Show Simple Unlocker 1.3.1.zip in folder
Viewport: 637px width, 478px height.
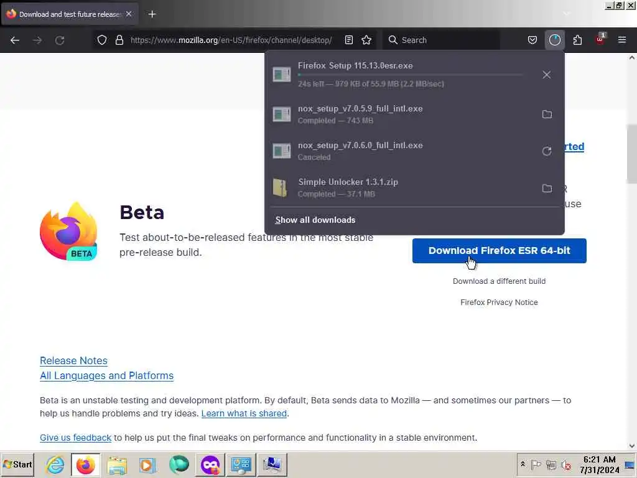[547, 188]
